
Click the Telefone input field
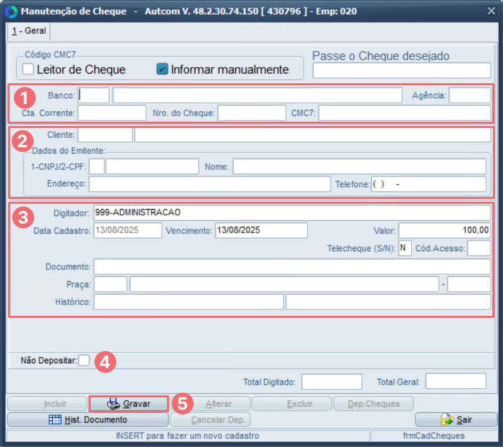pos(429,184)
